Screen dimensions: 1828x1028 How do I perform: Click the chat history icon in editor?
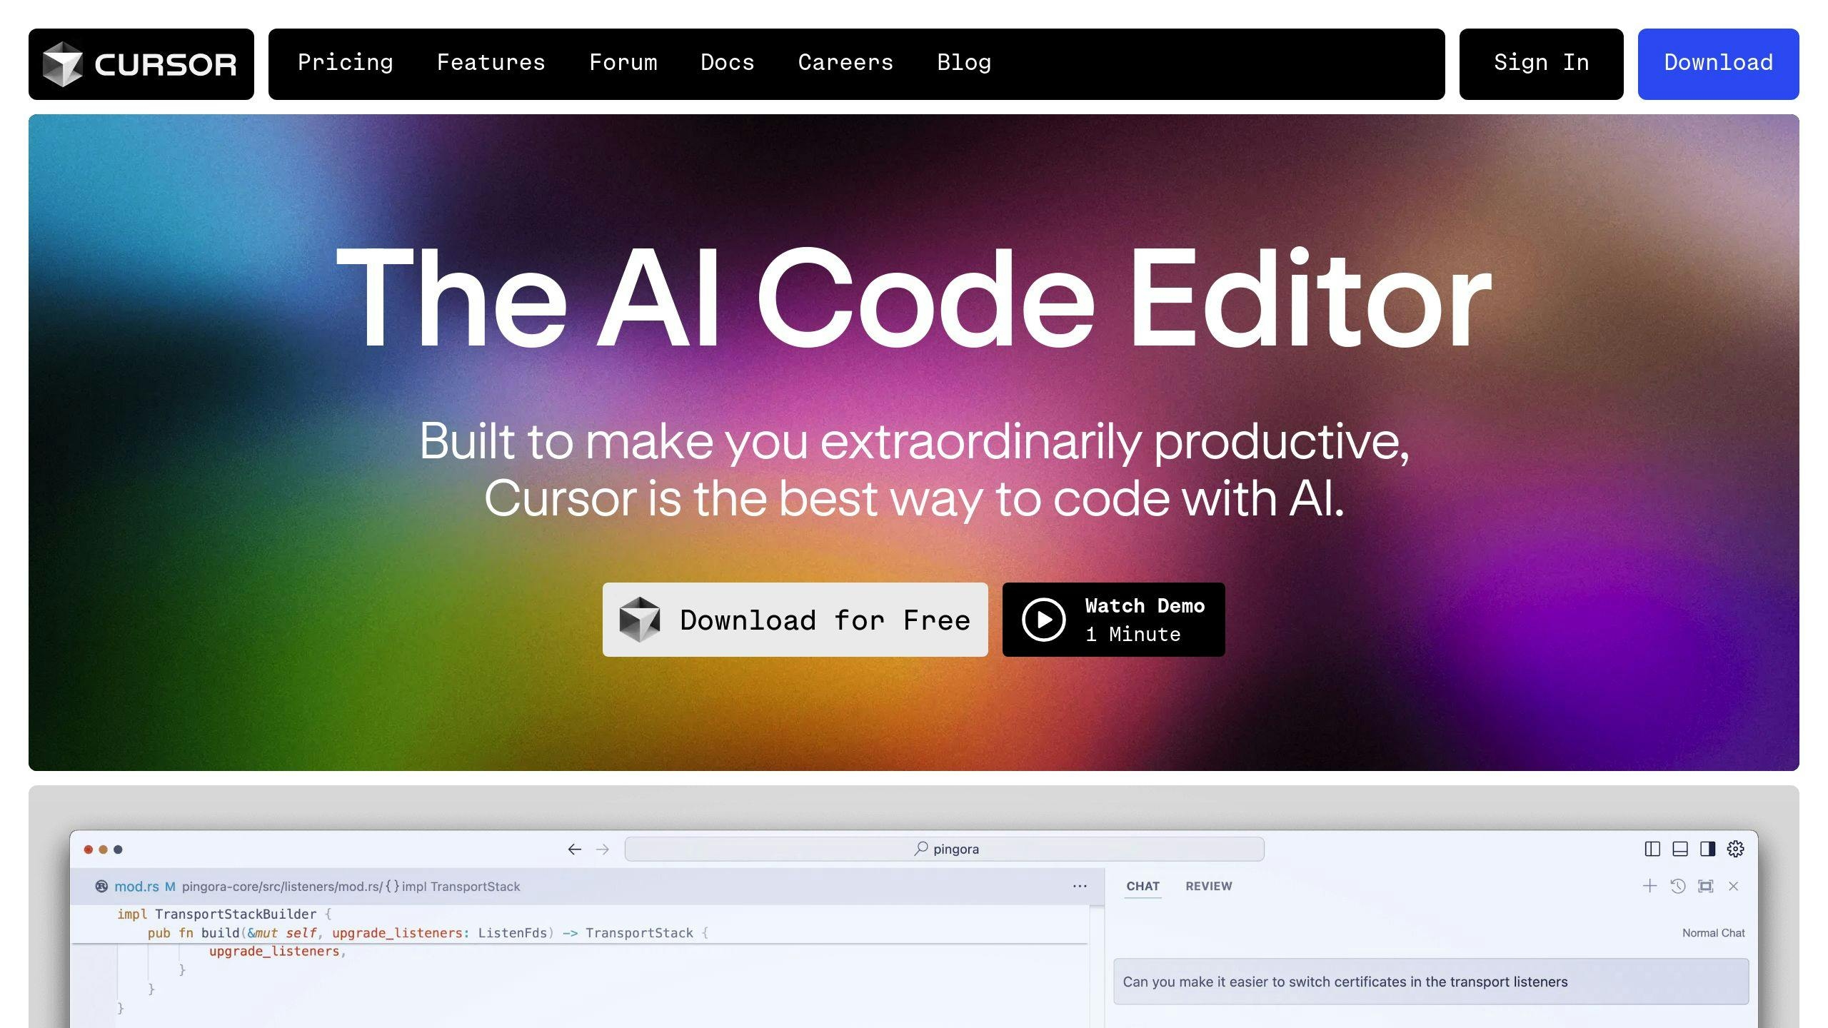pyautogui.click(x=1677, y=886)
